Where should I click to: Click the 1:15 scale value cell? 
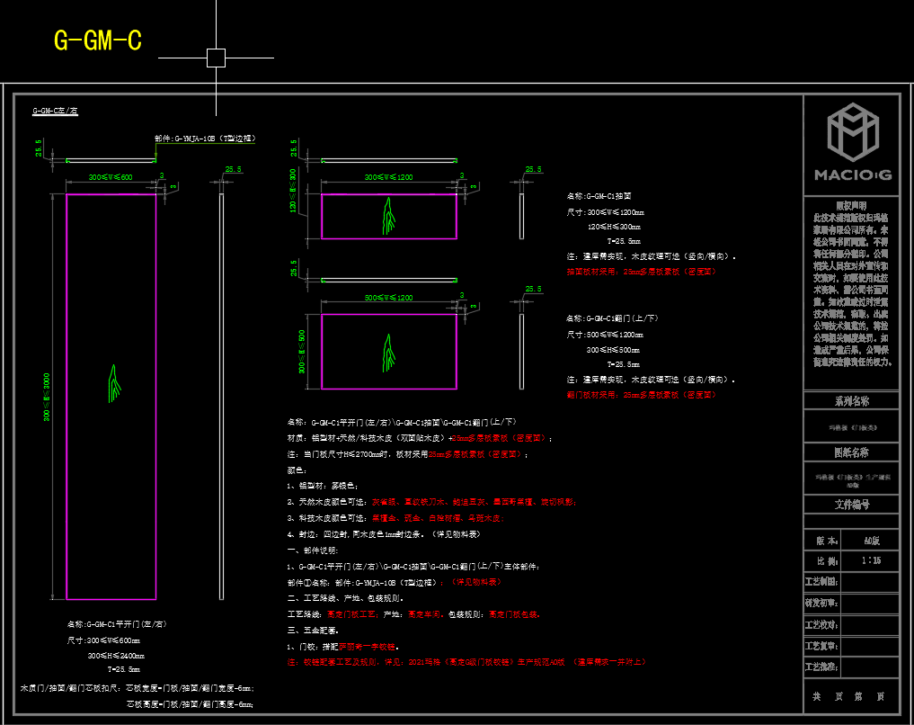(870, 560)
